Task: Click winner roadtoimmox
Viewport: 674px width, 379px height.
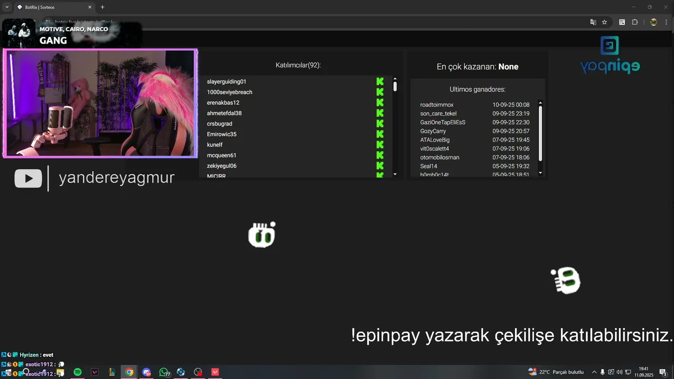Action: coord(437,105)
